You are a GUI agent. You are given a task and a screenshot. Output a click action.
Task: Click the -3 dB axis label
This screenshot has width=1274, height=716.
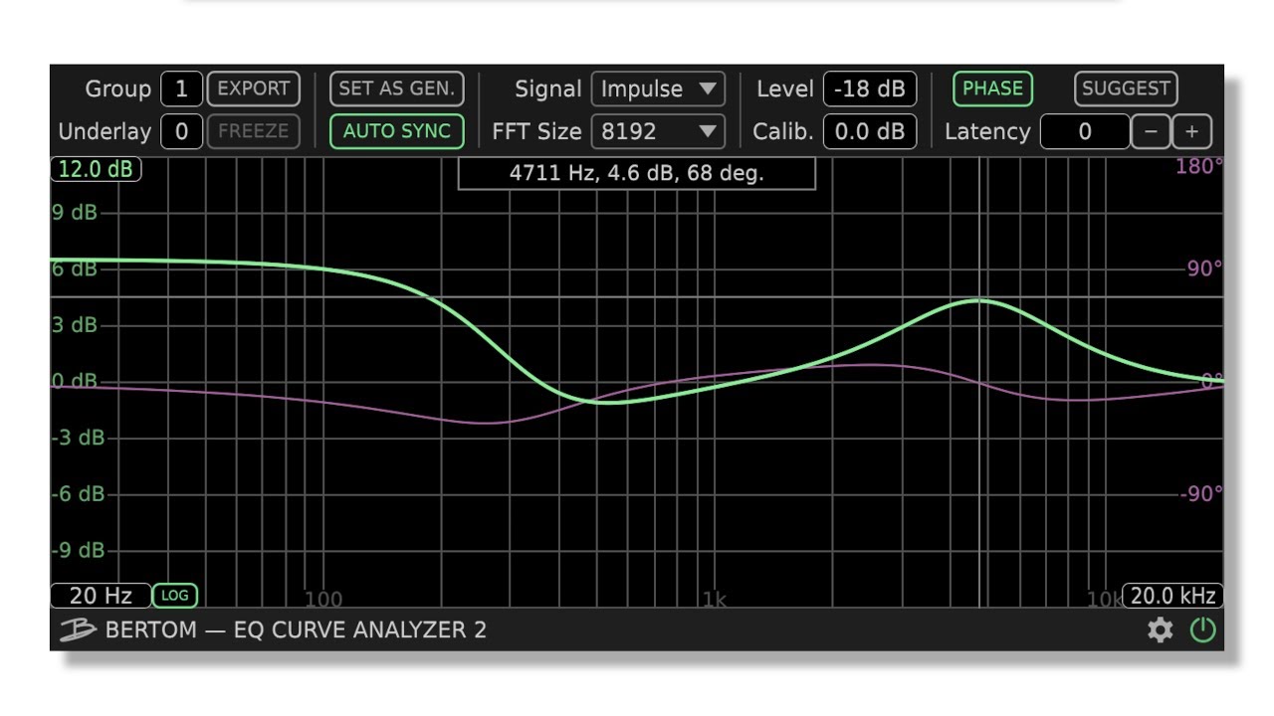(78, 438)
